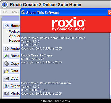Select the DVD category label
111x103 pixels.
click(14, 78)
